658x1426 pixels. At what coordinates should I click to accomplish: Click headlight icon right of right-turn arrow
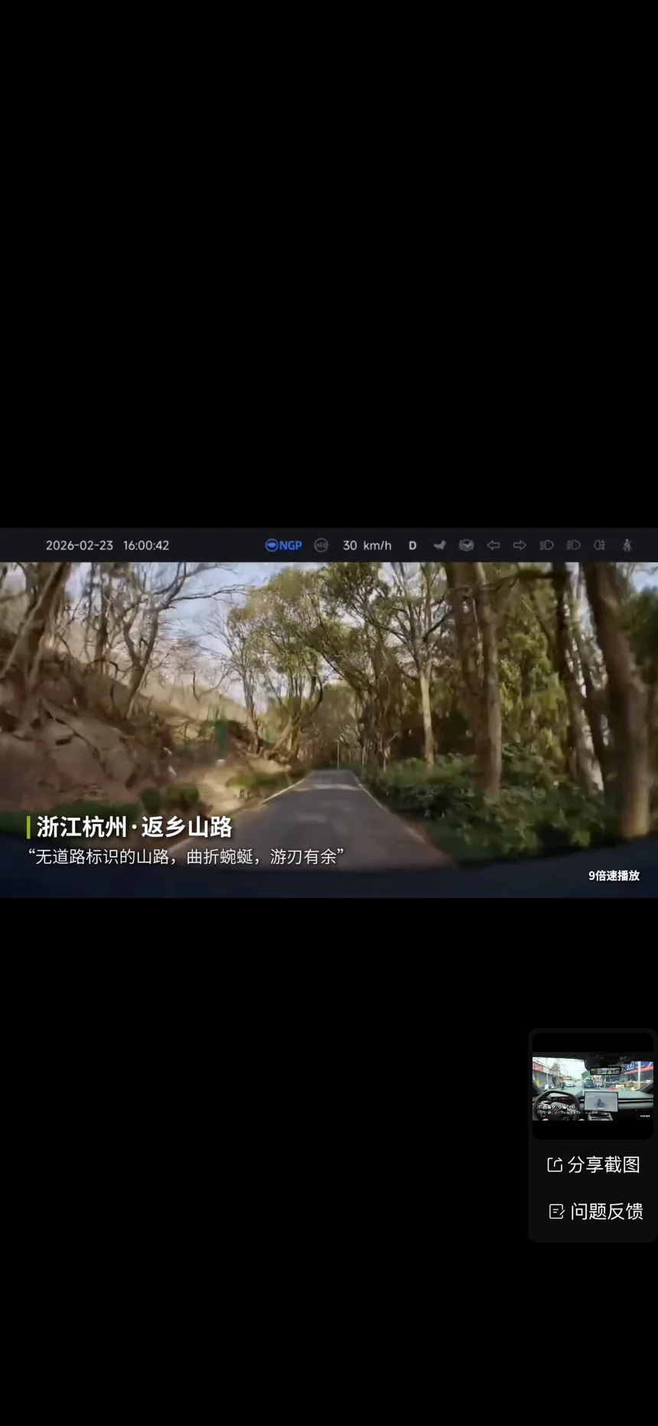pos(546,545)
